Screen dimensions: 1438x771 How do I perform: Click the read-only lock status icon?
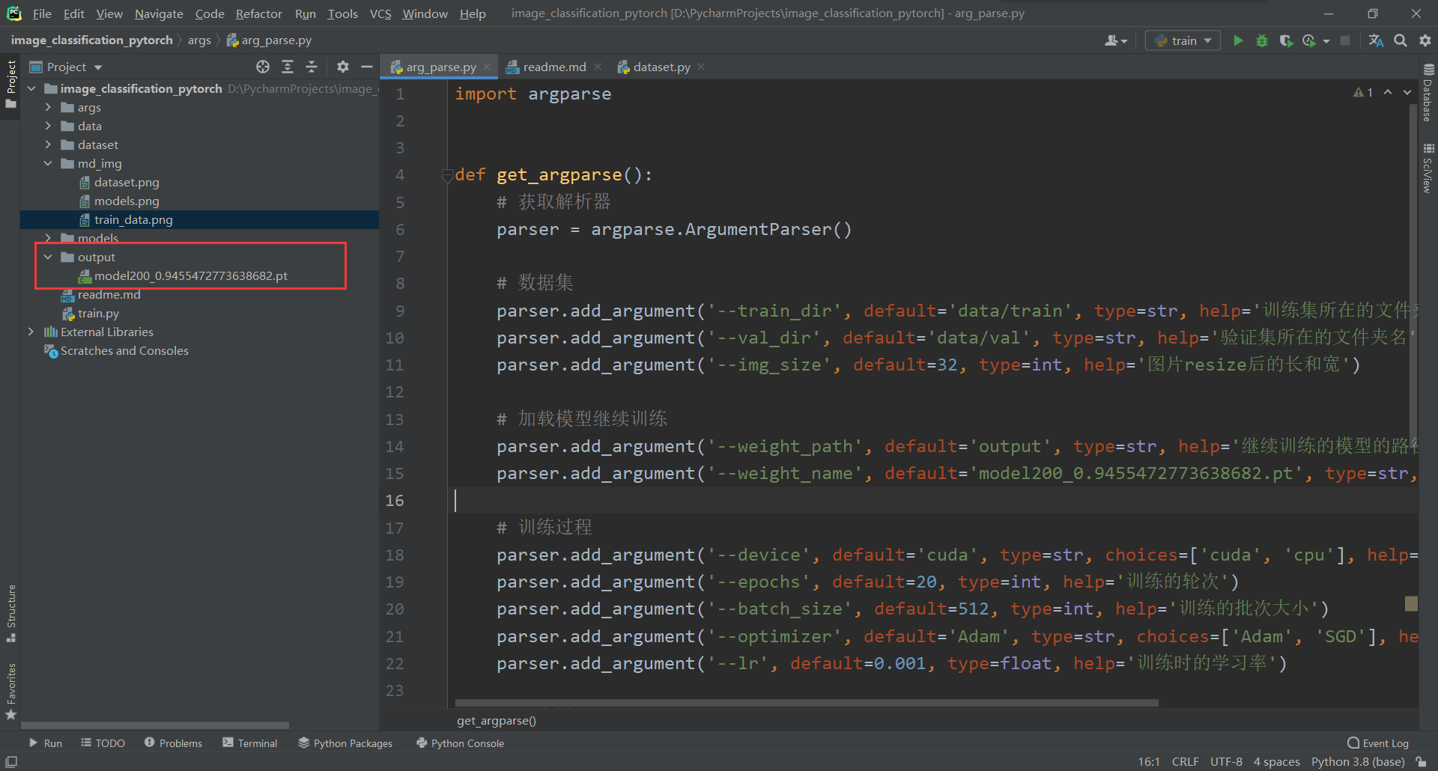pos(1422,761)
